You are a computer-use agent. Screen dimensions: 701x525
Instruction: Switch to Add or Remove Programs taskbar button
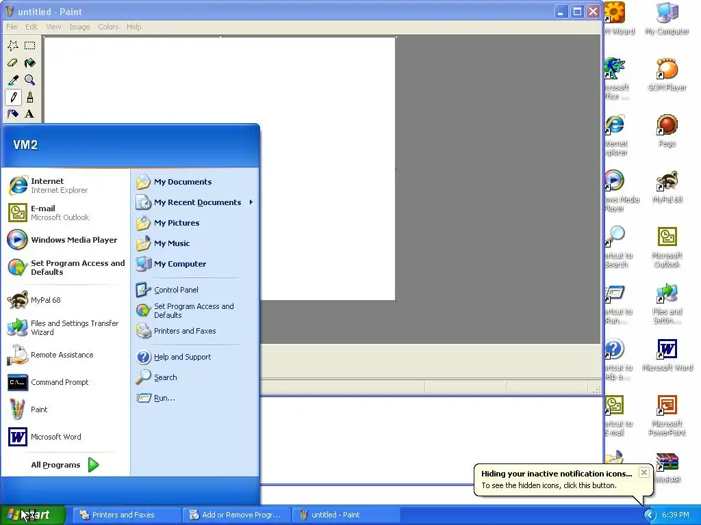(236, 515)
